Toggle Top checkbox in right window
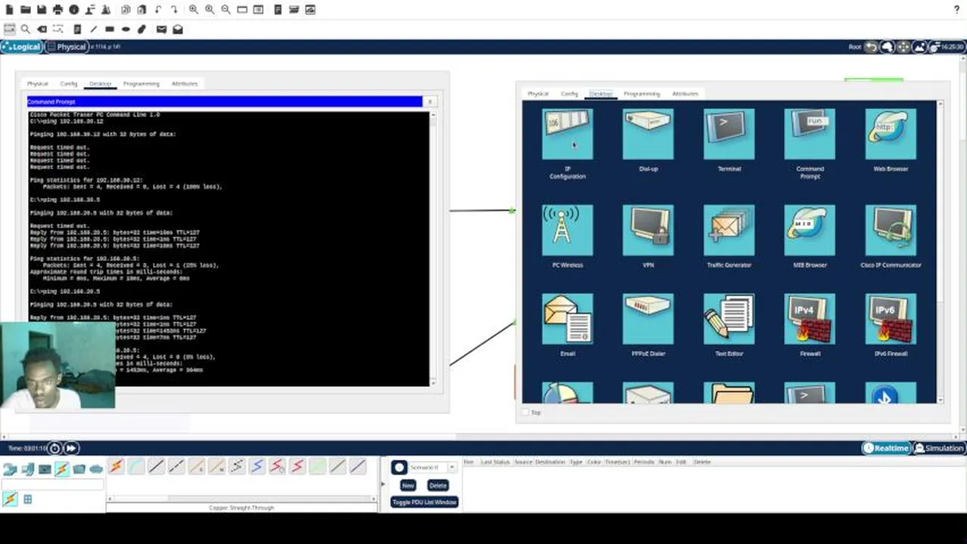 (527, 413)
